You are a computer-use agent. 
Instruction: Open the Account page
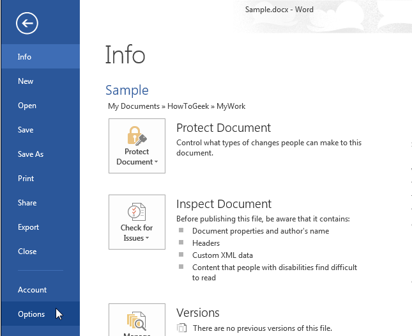(x=32, y=290)
